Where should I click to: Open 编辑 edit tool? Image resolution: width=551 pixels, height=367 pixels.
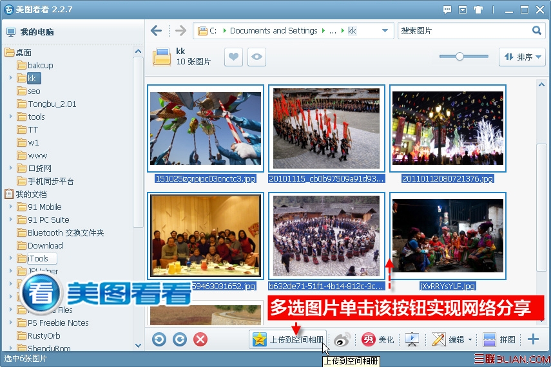(x=449, y=339)
